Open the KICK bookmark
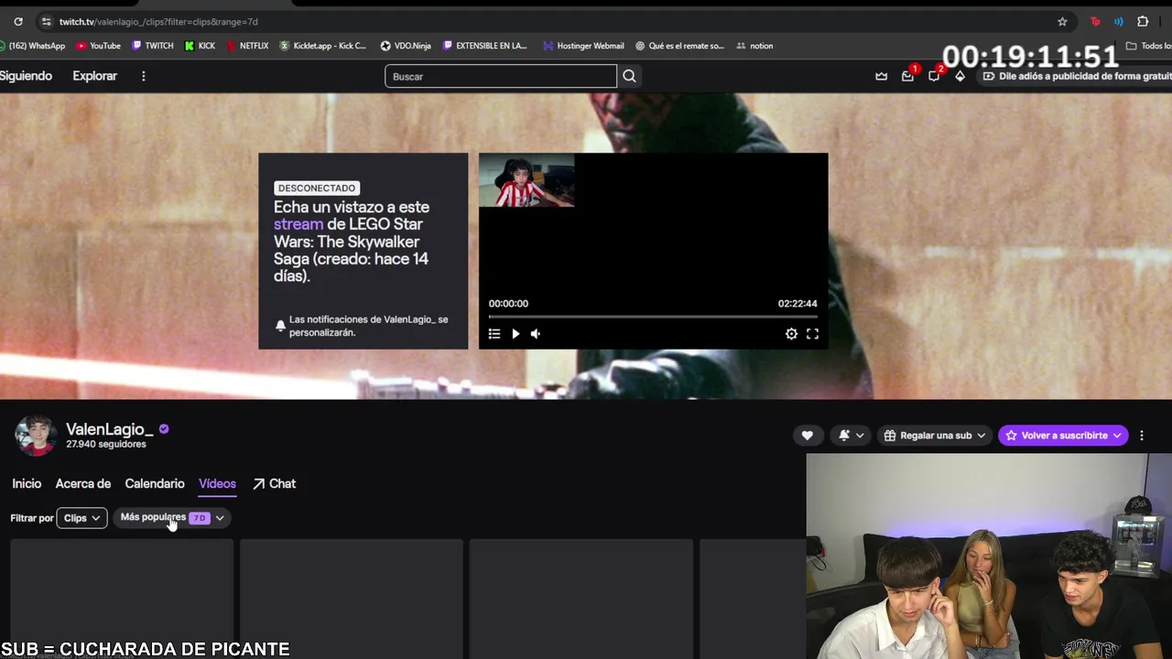Screen dimensions: 1172x659 pyautogui.click(x=200, y=46)
